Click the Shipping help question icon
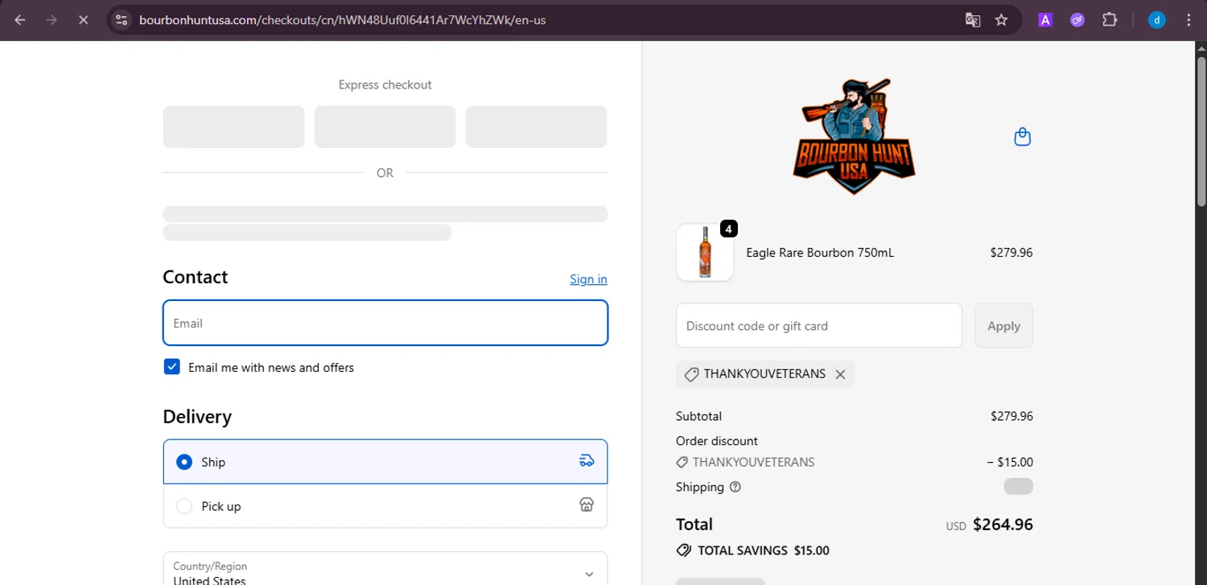 (735, 487)
